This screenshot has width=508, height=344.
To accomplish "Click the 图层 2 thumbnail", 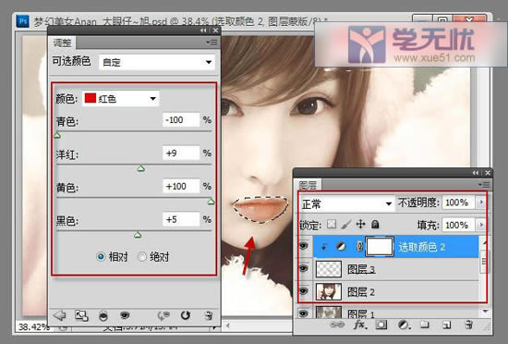I will tap(329, 291).
